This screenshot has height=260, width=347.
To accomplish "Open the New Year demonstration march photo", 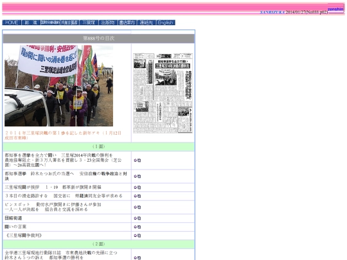I will coord(59,86).
